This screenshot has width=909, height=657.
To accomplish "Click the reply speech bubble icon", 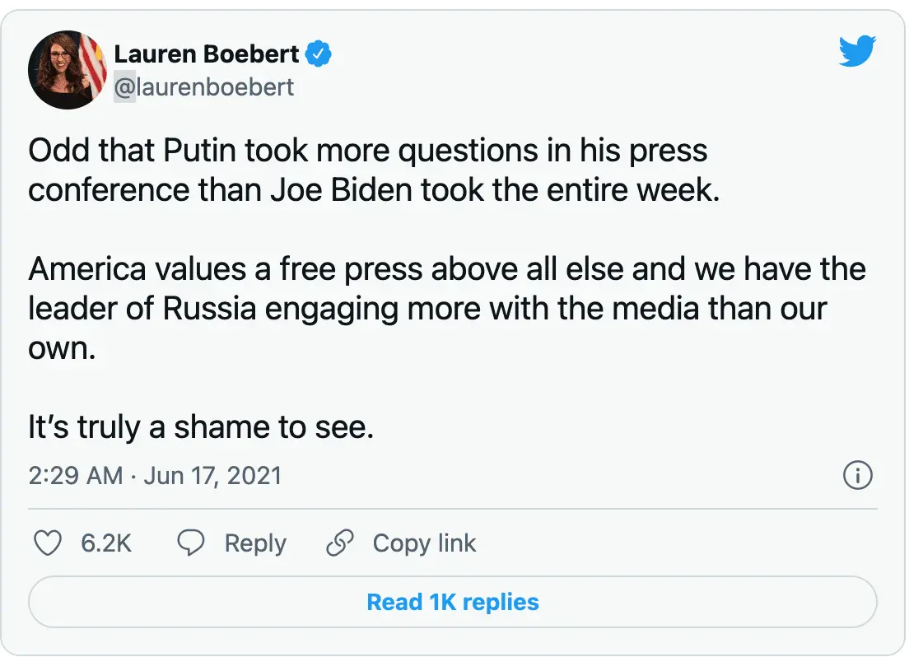I will point(192,543).
